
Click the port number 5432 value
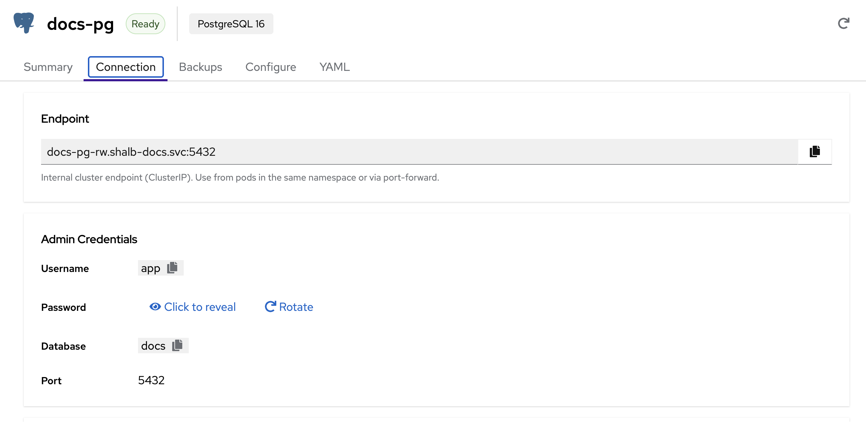pyautogui.click(x=151, y=380)
